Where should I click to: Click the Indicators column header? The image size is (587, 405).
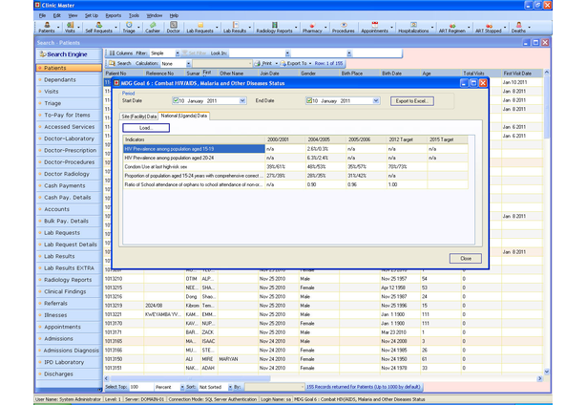194,139
